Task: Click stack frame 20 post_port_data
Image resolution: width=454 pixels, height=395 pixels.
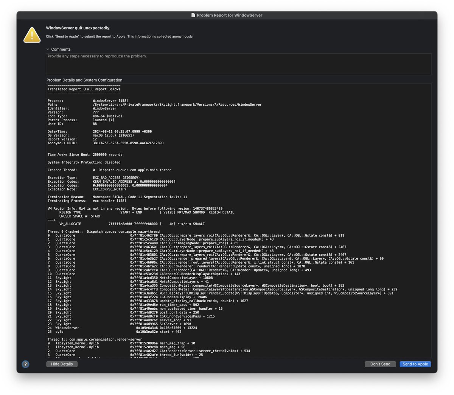Action: click(x=123, y=313)
